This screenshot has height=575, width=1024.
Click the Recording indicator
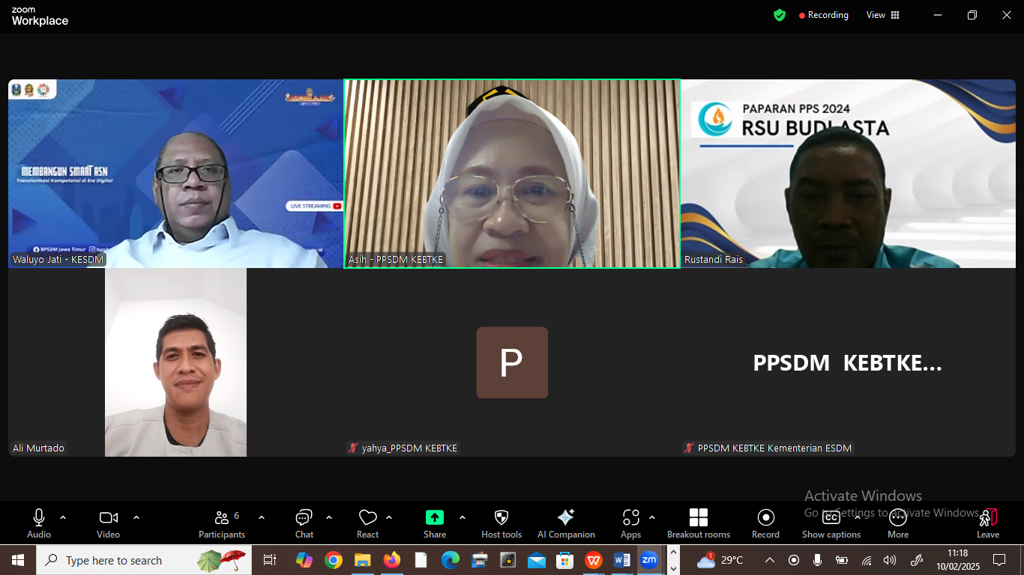[x=824, y=15]
